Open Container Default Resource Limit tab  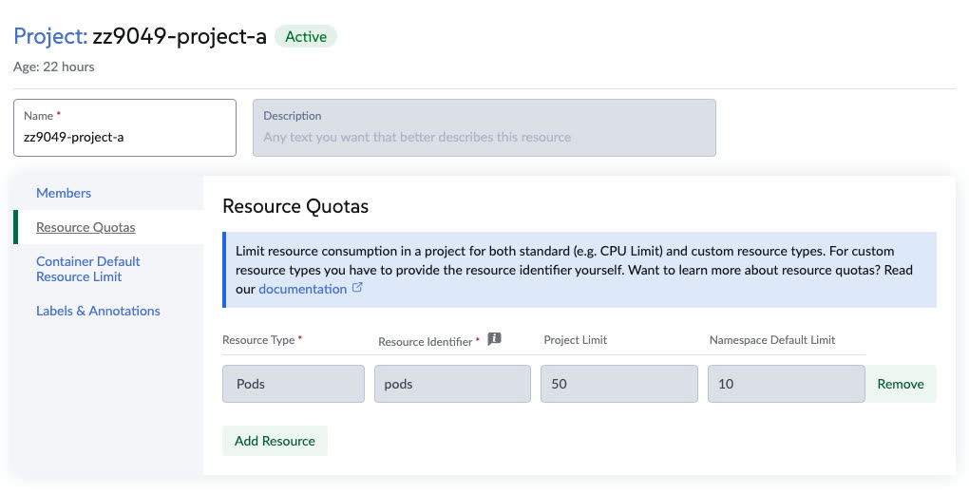coord(87,269)
